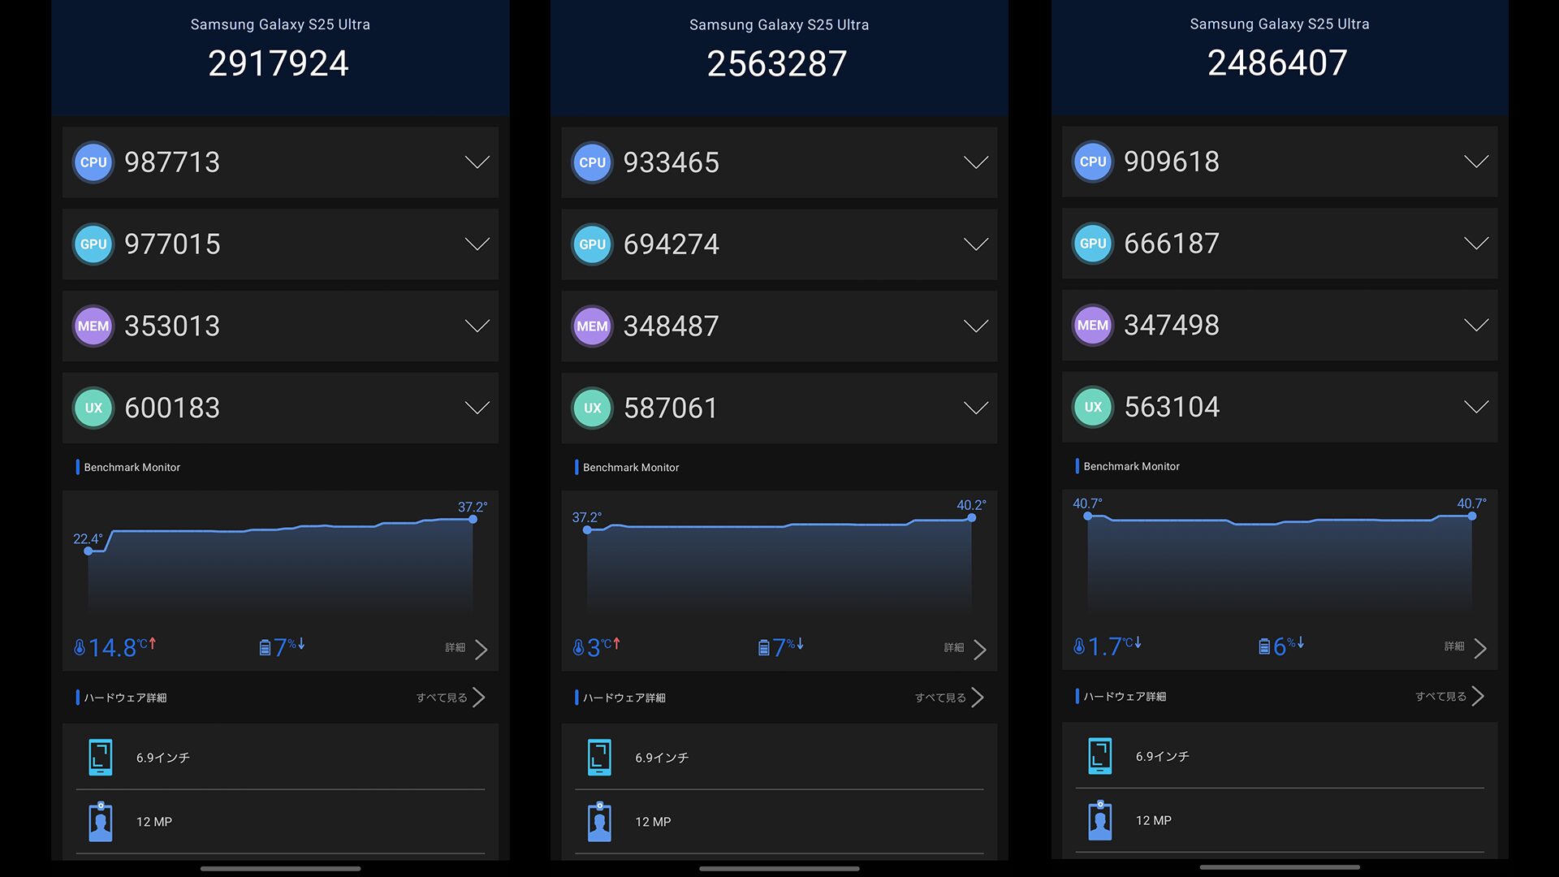Expand GPU score 977015 chevron

(477, 244)
